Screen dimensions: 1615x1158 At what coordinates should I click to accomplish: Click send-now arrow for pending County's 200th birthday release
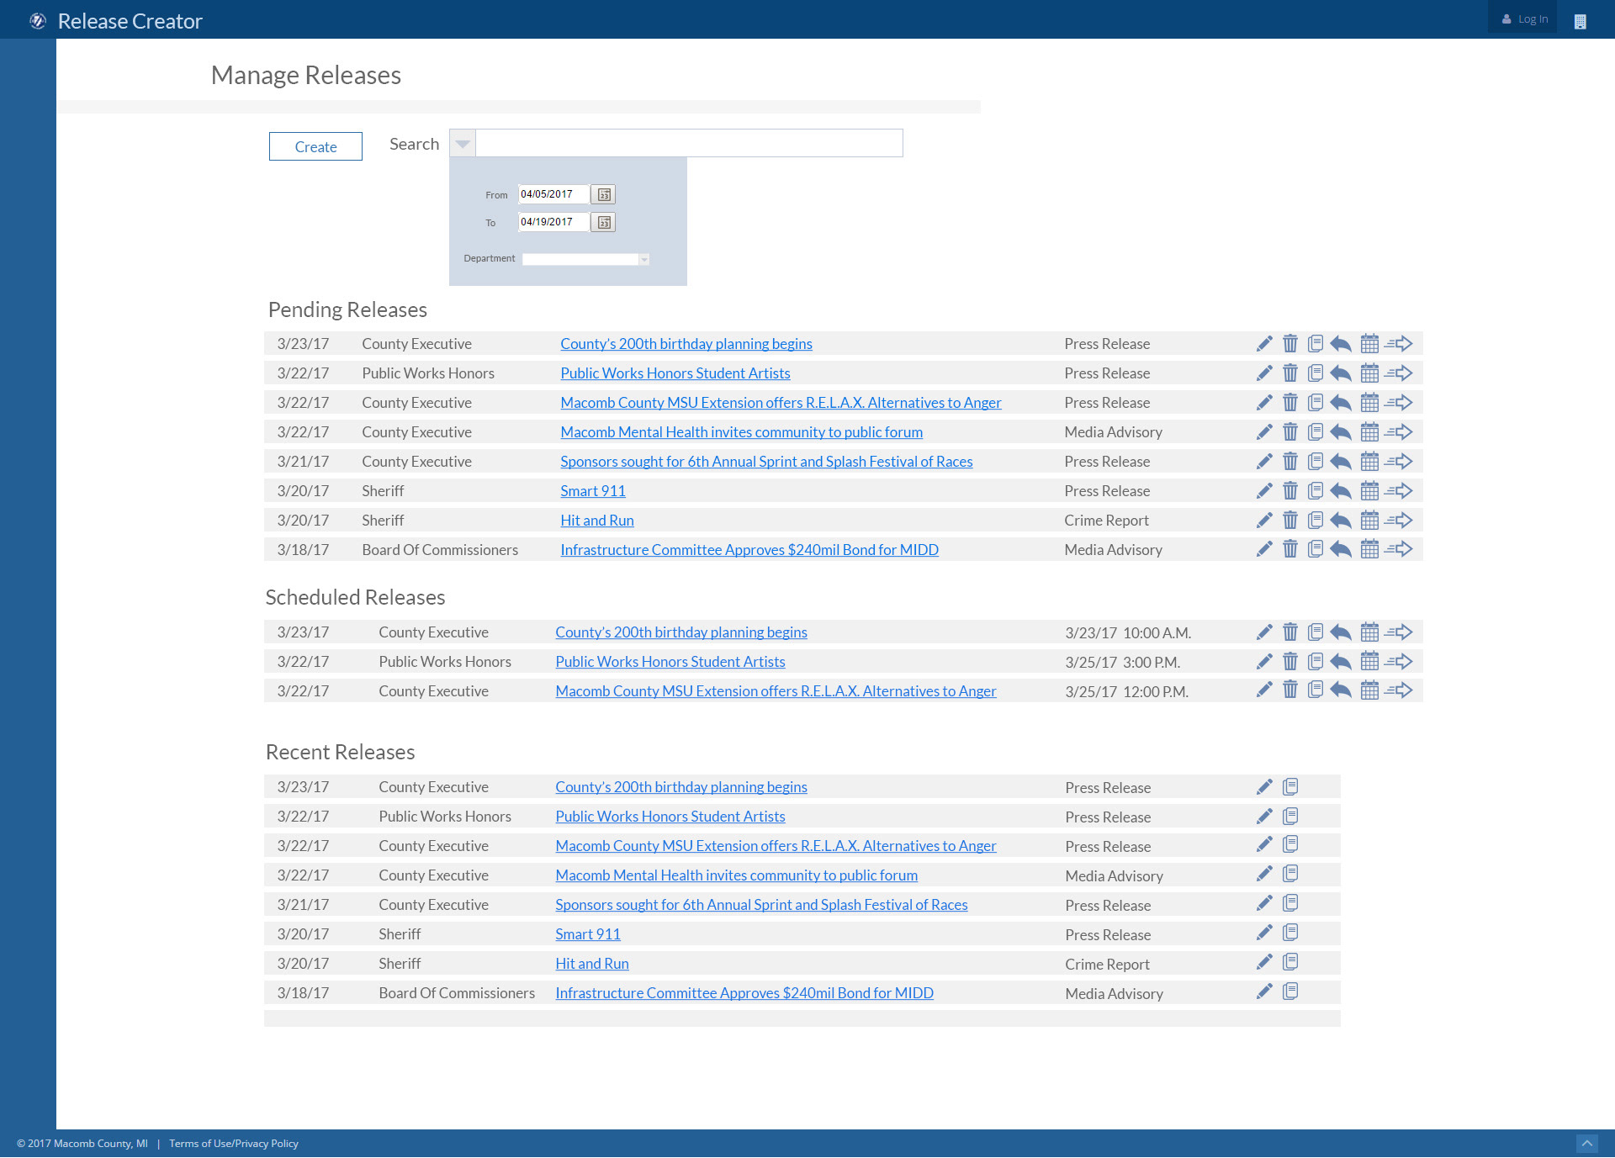(1399, 343)
